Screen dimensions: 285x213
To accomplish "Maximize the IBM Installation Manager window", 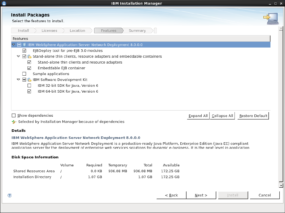I will pyautogui.click(x=275, y=3).
